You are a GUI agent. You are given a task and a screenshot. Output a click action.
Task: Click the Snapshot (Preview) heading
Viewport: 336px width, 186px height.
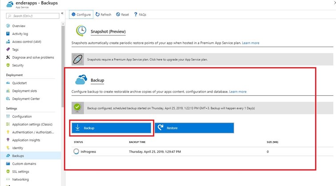tap(108, 32)
